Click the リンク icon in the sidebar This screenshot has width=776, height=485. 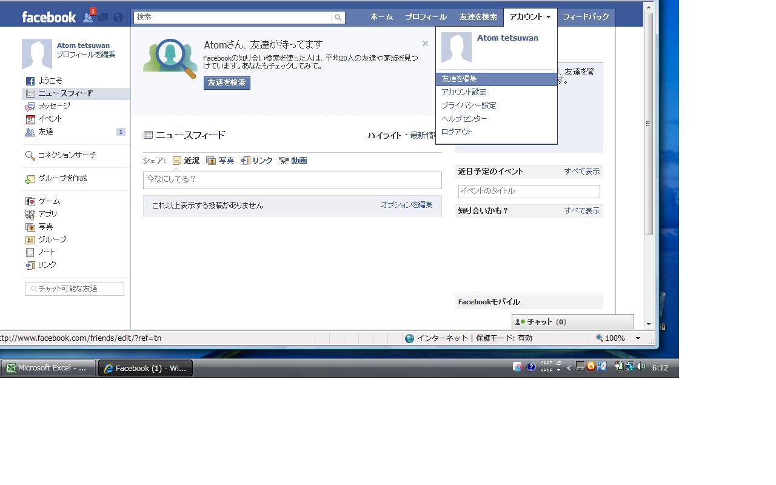(x=30, y=265)
